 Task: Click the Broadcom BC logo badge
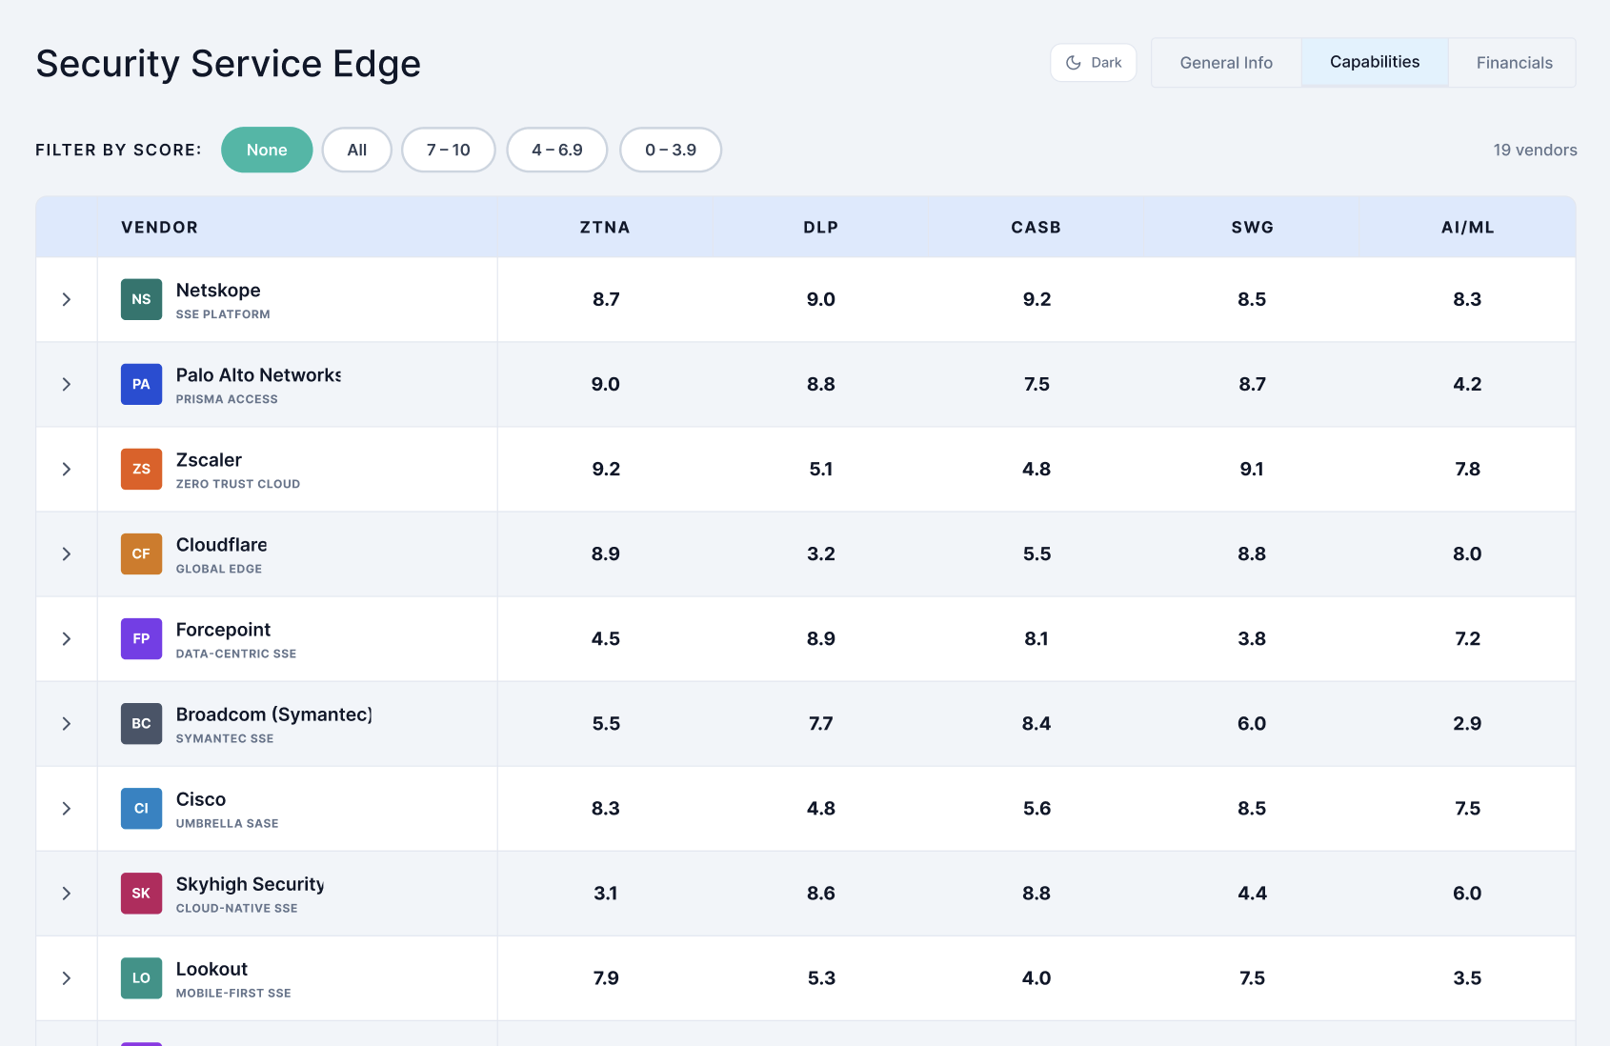141,723
